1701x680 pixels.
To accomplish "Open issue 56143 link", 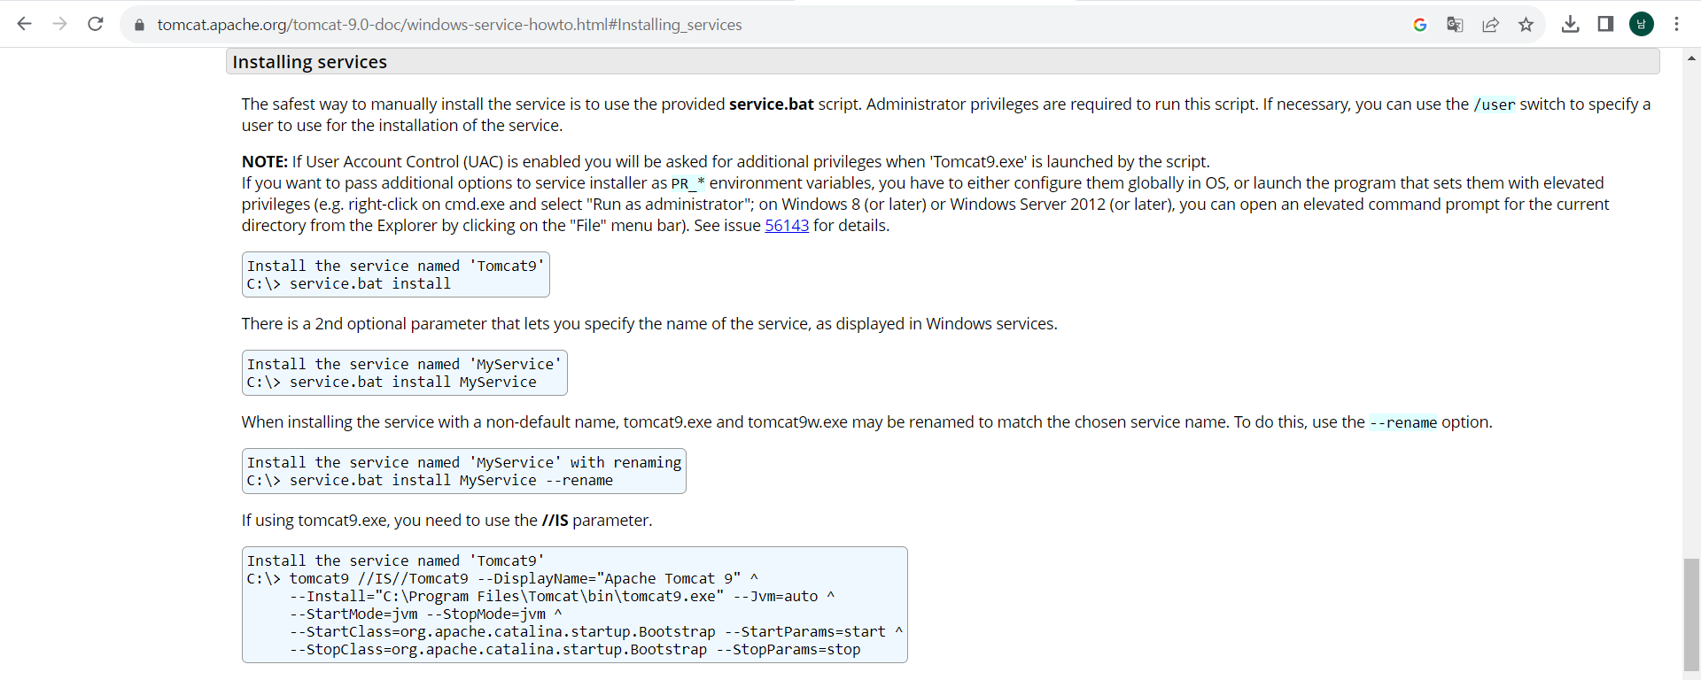I will point(787,226).
